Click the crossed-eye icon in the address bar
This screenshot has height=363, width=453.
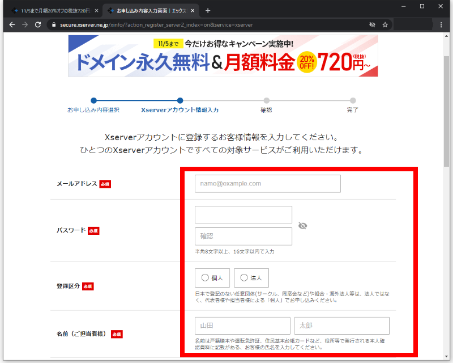[372, 25]
